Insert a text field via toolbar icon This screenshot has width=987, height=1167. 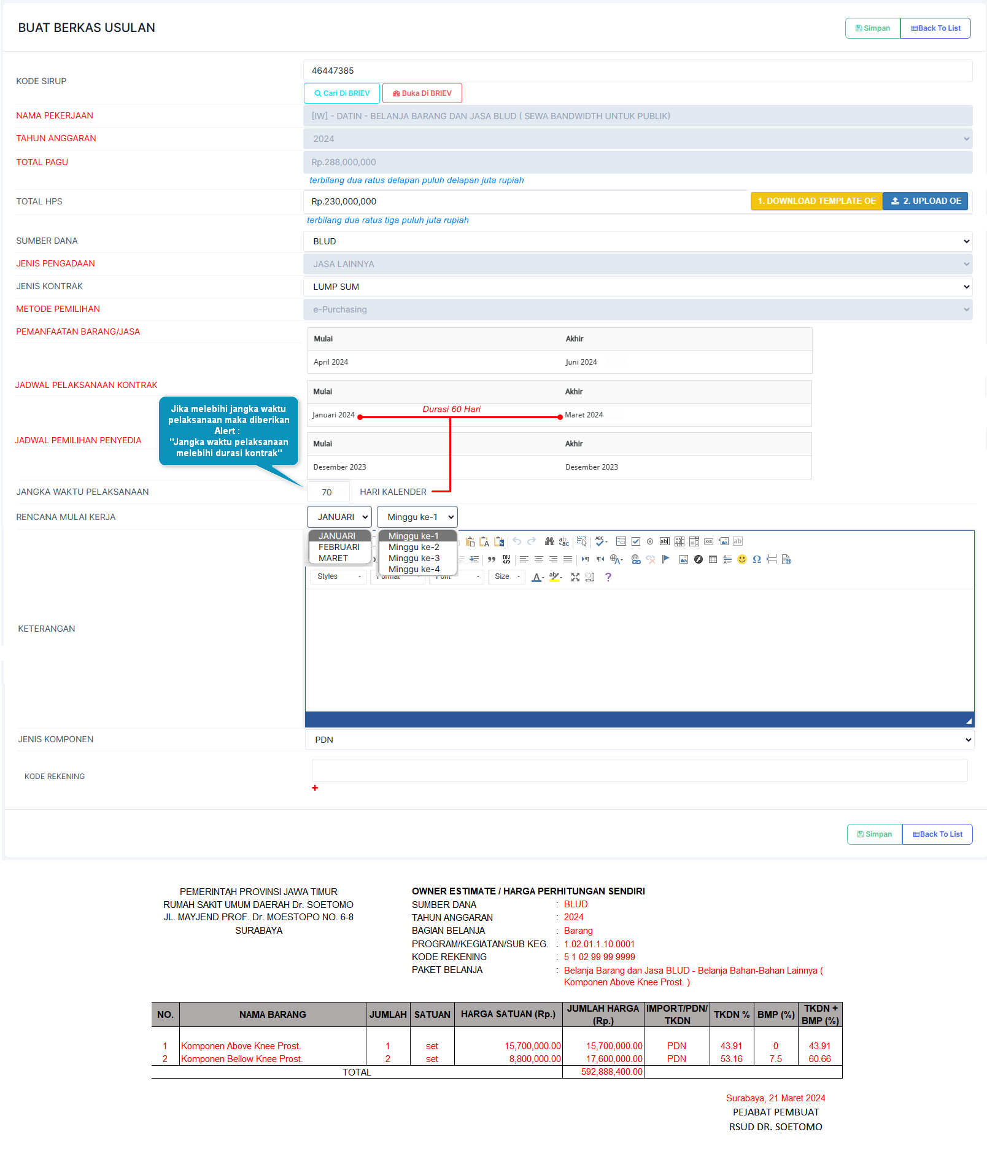click(665, 541)
